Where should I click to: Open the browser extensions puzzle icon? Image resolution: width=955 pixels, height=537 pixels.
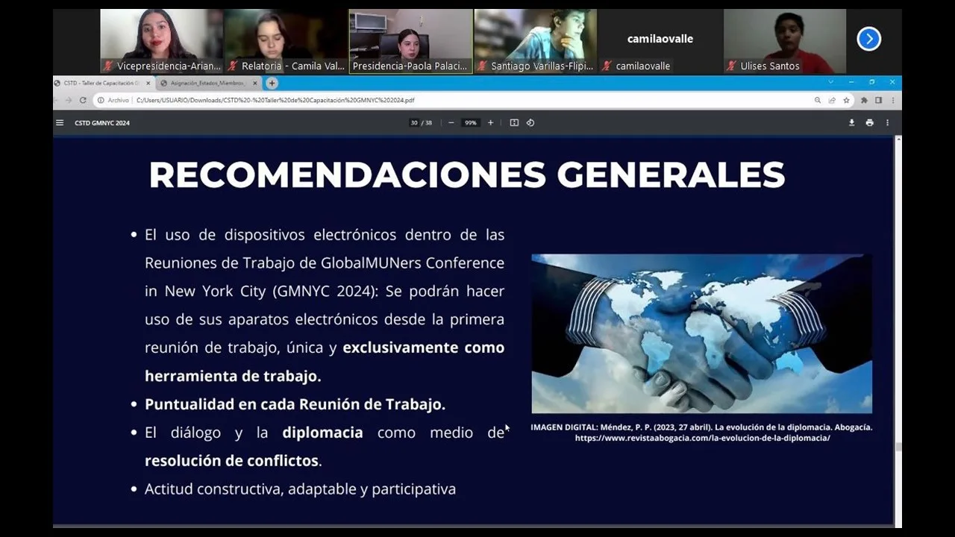click(x=864, y=100)
